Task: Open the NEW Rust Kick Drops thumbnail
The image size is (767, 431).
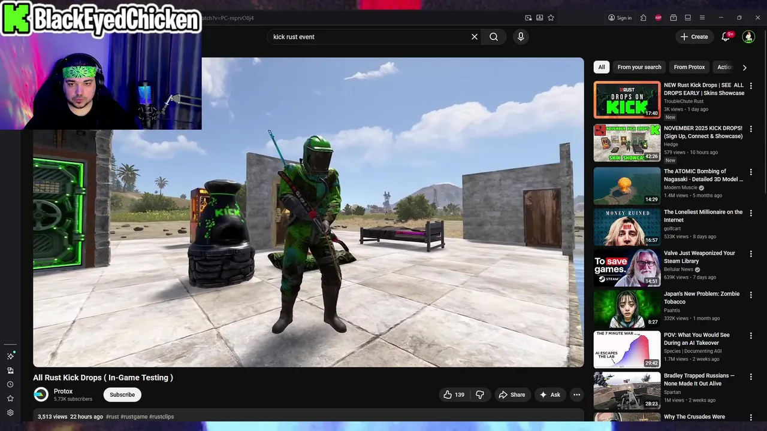Action: (627, 99)
